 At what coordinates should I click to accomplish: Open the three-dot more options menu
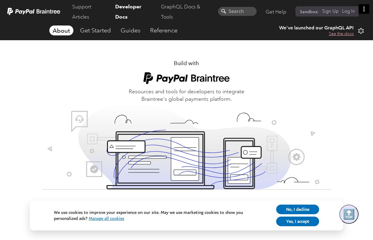(x=364, y=9)
